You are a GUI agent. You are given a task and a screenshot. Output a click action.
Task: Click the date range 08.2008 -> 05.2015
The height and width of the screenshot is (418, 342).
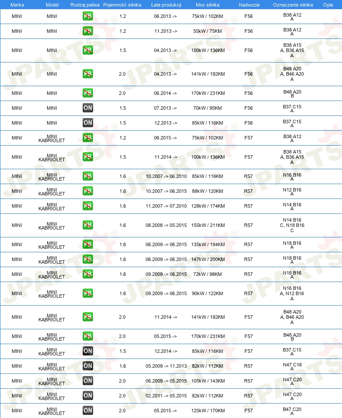click(x=166, y=225)
